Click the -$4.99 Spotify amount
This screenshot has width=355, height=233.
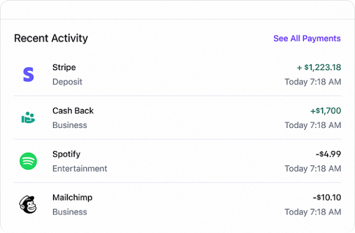(x=328, y=154)
